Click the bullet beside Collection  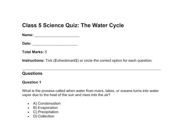(x=28, y=117)
